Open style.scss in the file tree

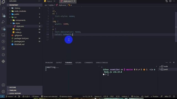pyautogui.click(x=25, y=26)
